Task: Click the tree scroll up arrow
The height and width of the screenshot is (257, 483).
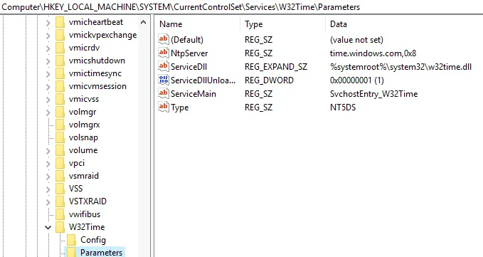Action: [x=143, y=22]
